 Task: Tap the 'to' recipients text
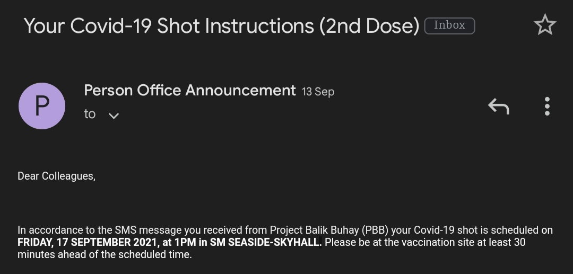[90, 114]
